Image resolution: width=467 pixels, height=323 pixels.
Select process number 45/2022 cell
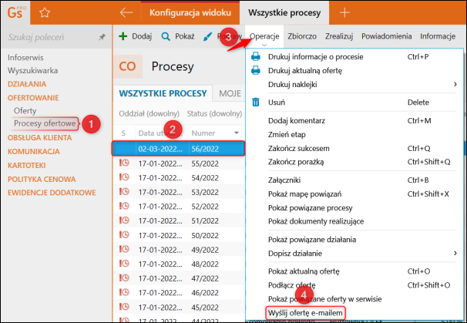(x=205, y=308)
